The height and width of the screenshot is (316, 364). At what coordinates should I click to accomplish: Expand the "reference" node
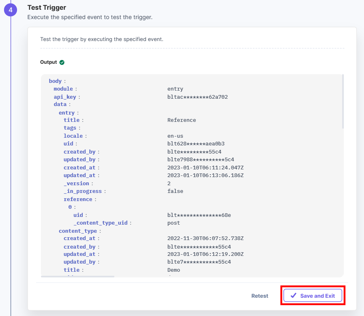click(78, 199)
